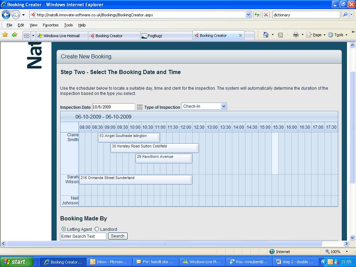The width and height of the screenshot is (356, 267).
Task: Click the Enter Search Text field
Action: point(83,236)
